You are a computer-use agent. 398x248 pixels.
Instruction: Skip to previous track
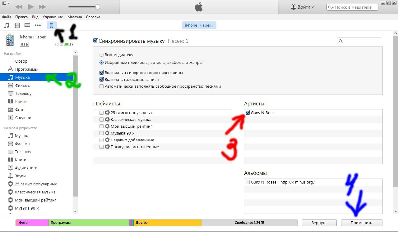click(19, 7)
